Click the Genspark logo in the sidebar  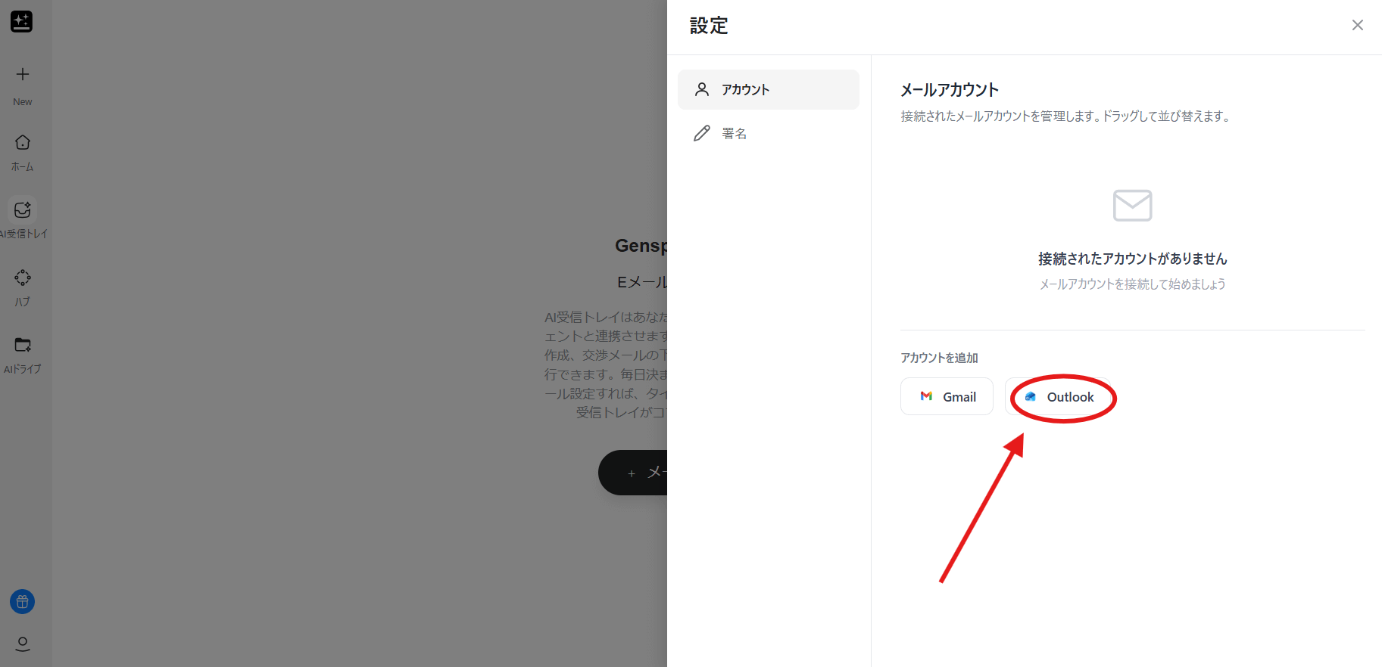[21, 21]
